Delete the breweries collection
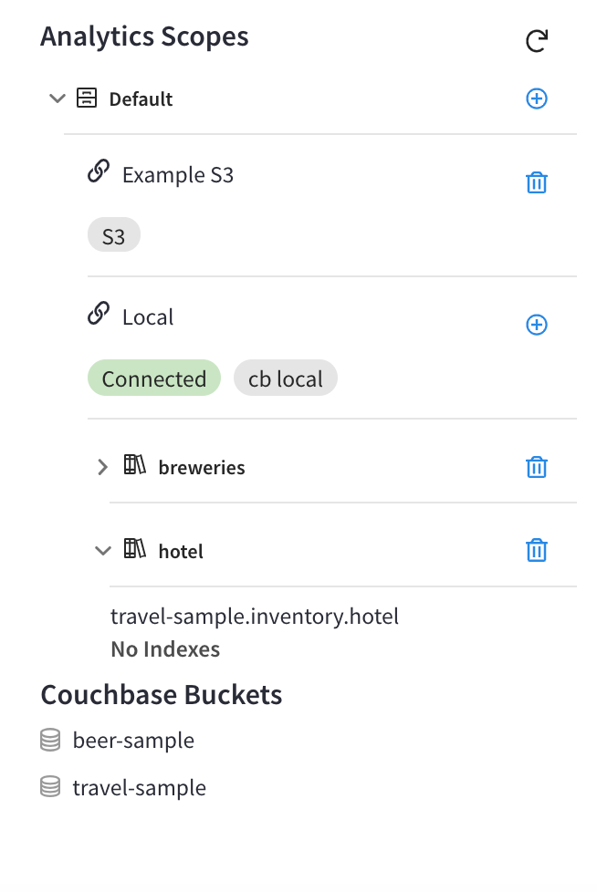The height and width of the screenshot is (892, 597). tap(537, 466)
